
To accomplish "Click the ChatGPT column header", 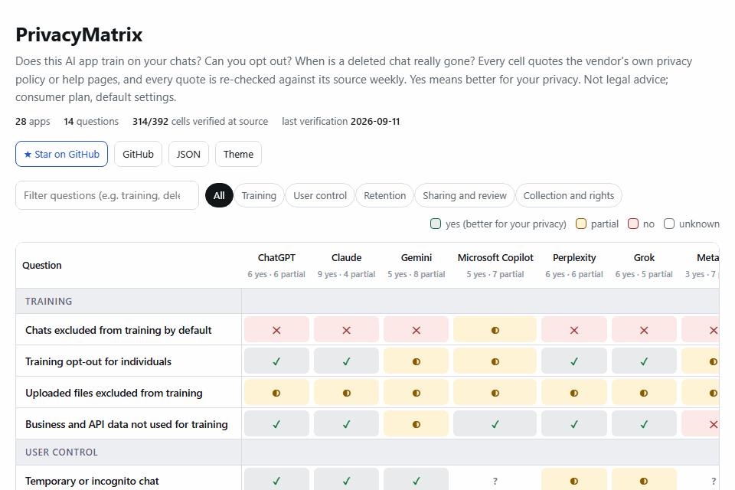I will tap(276, 265).
